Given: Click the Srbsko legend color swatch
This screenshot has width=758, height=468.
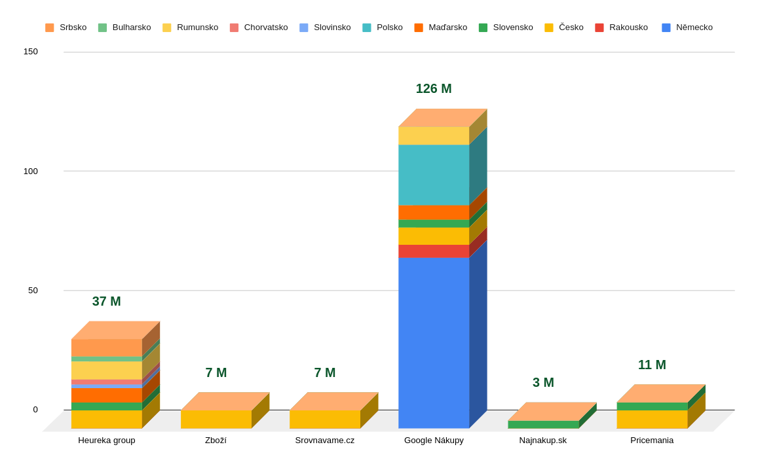Looking at the screenshot, I should pyautogui.click(x=50, y=27).
